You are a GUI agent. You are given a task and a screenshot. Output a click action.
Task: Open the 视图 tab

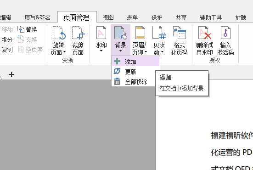click(108, 17)
